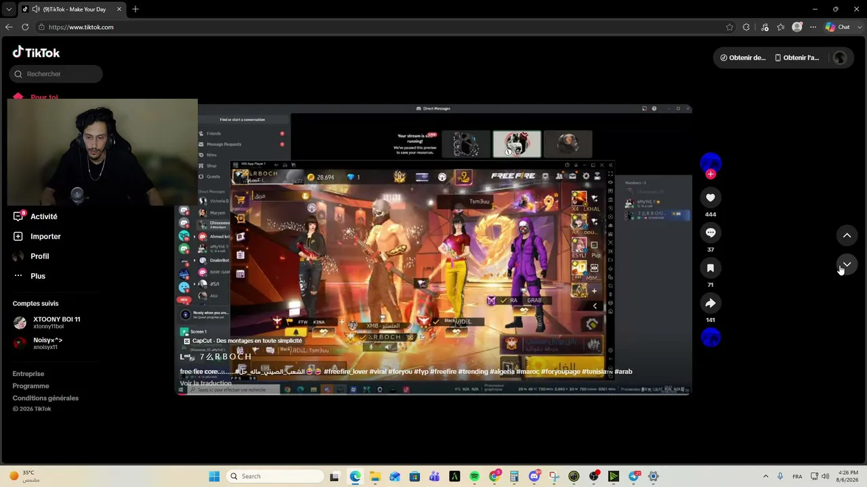Expand the Conditions générales footer section
Image resolution: width=867 pixels, height=487 pixels.
(45, 398)
